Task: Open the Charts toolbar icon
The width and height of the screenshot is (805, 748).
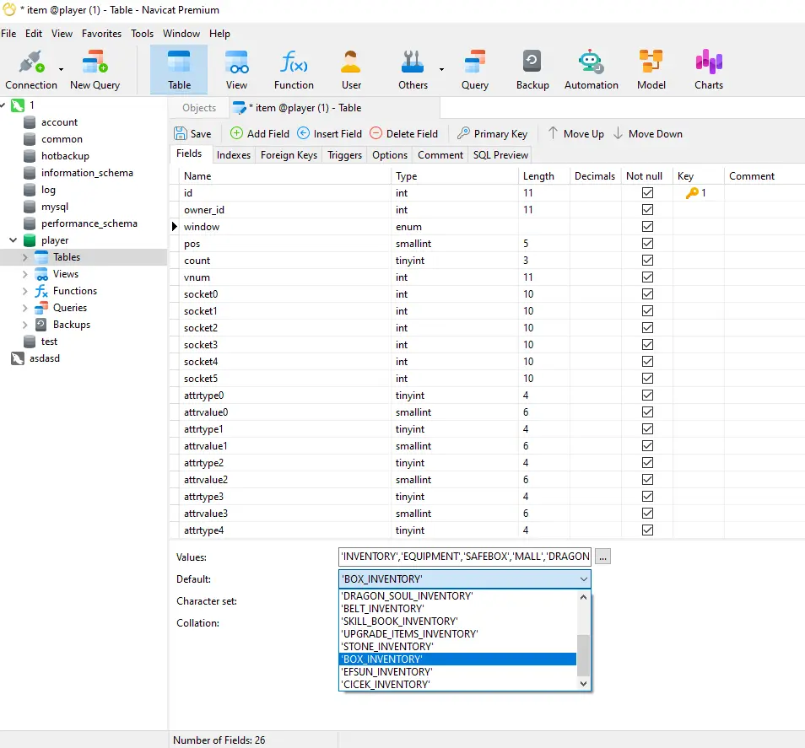Action: click(x=708, y=63)
